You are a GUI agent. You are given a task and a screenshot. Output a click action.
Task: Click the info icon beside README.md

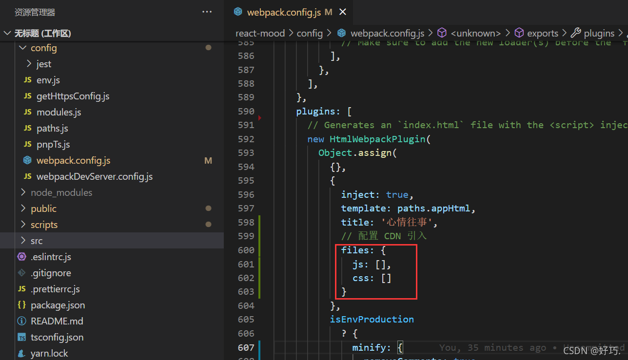(21, 321)
